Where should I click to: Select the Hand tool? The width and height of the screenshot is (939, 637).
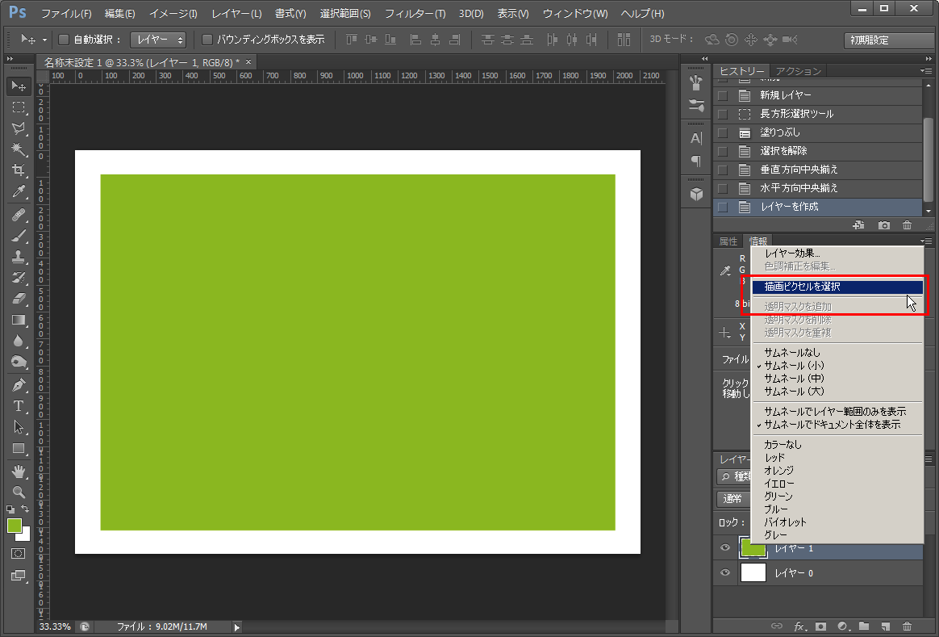(x=19, y=471)
